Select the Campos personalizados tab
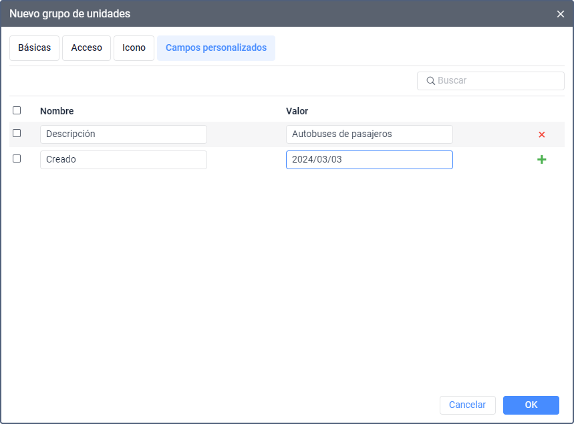Image resolution: width=574 pixels, height=424 pixels. pos(216,48)
